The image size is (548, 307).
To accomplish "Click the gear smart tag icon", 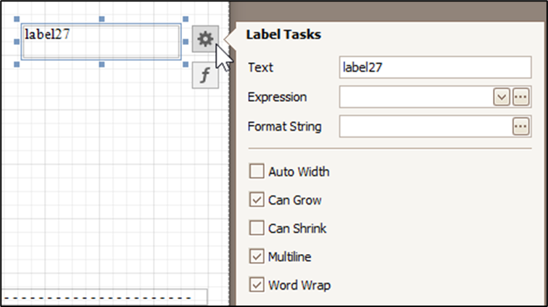I will (x=205, y=39).
